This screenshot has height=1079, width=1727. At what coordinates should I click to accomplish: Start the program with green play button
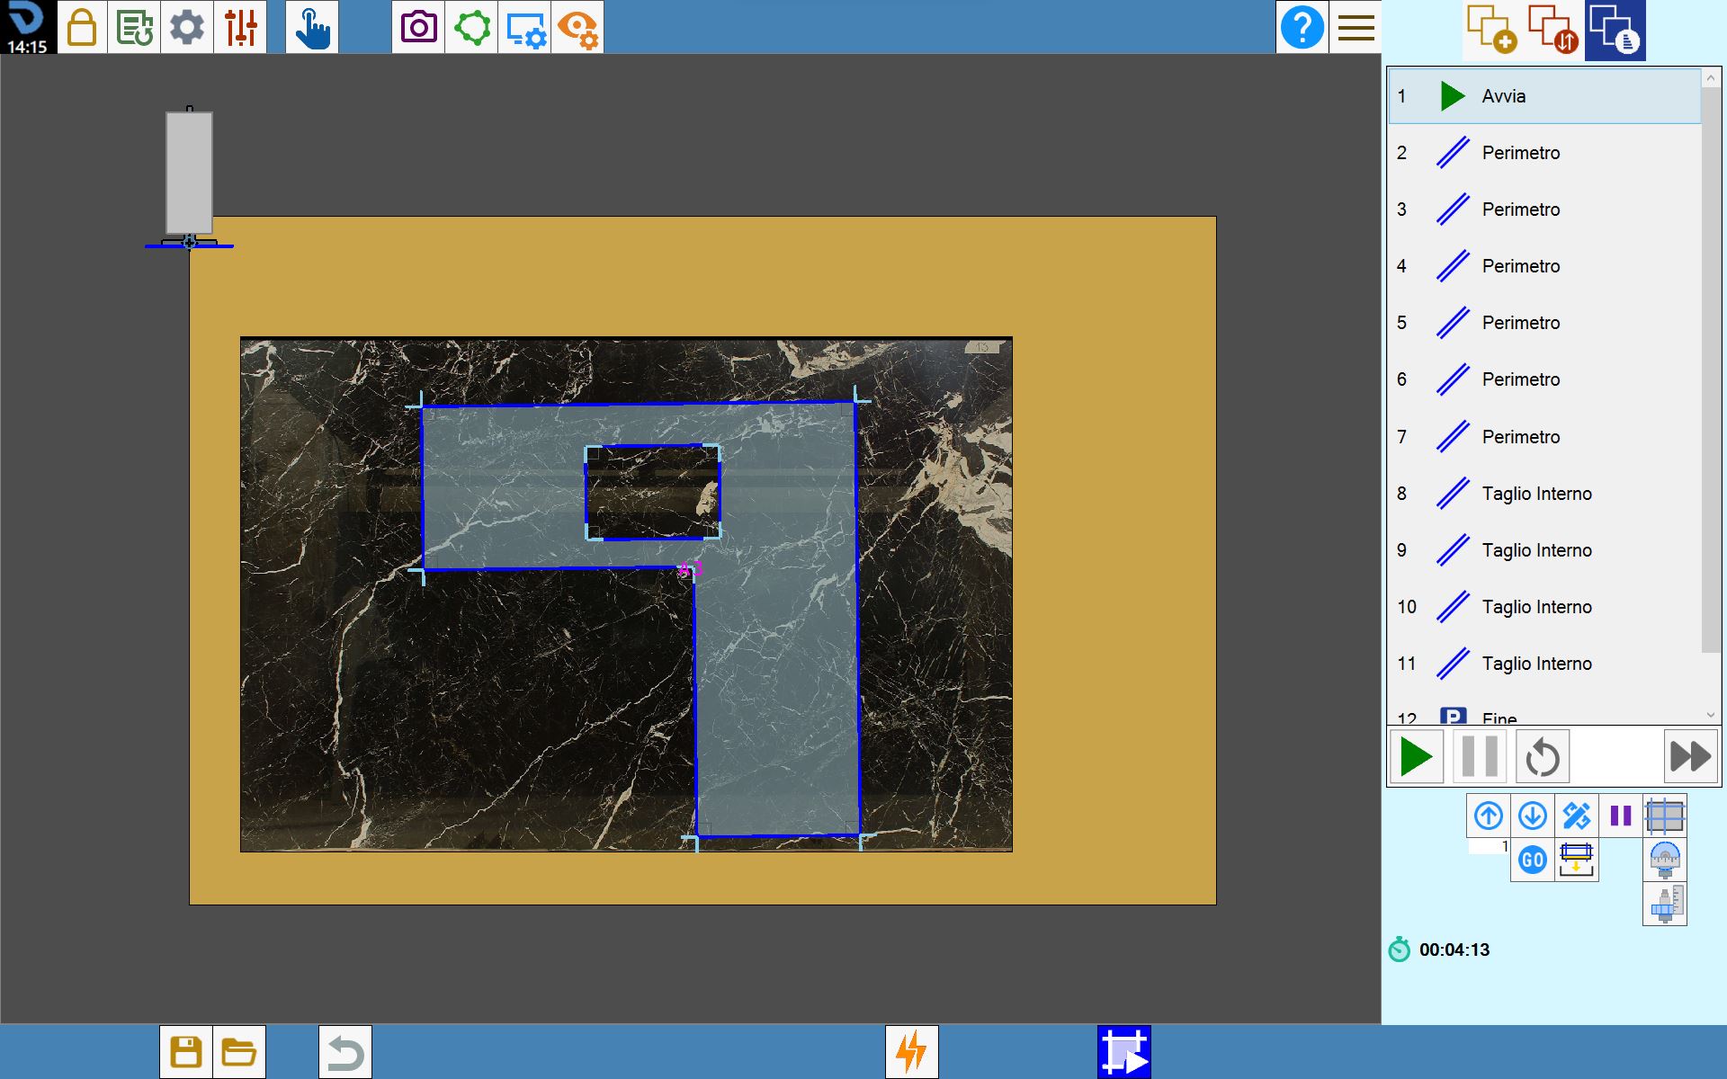[x=1417, y=756]
